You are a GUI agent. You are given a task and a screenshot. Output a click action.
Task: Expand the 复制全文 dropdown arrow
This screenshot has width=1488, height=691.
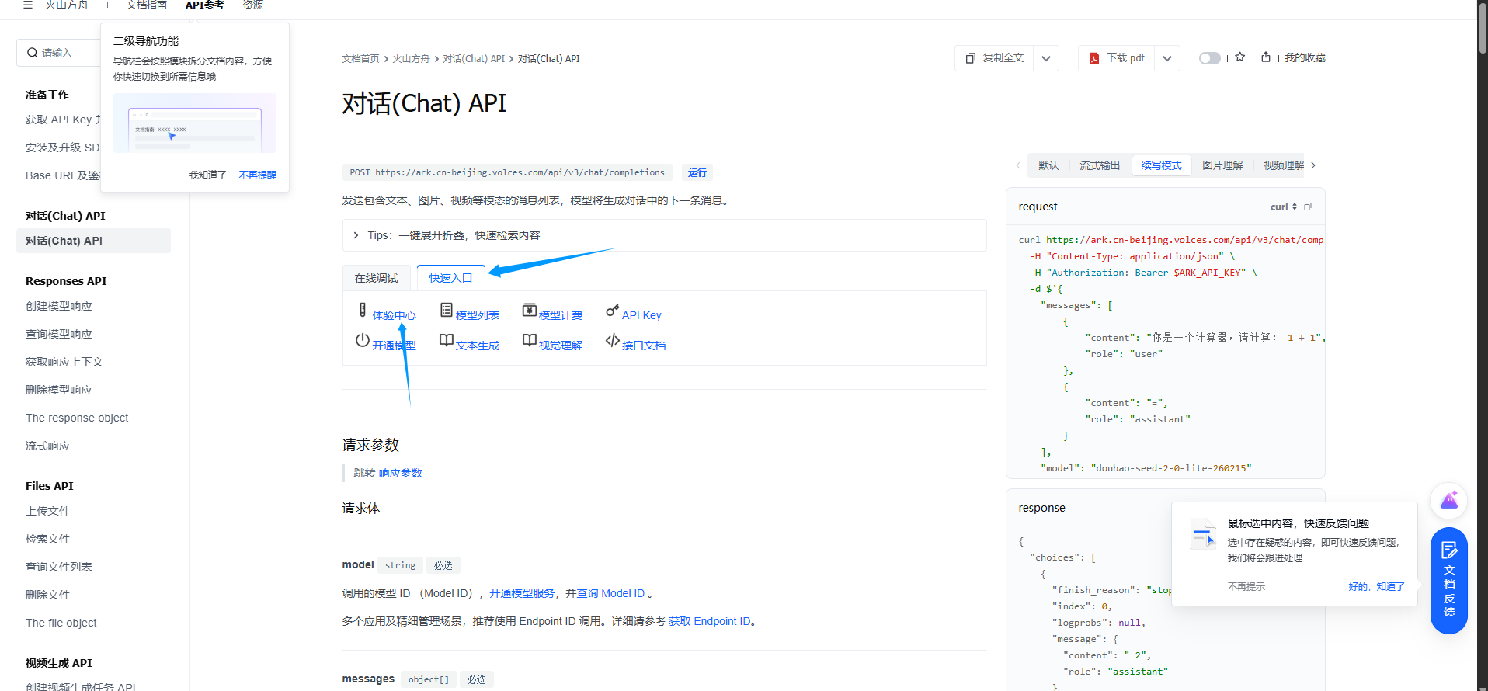1046,58
